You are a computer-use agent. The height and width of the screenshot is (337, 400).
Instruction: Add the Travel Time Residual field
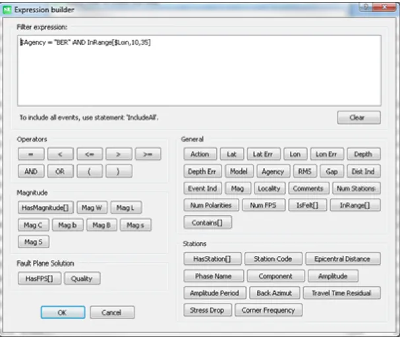[341, 293]
